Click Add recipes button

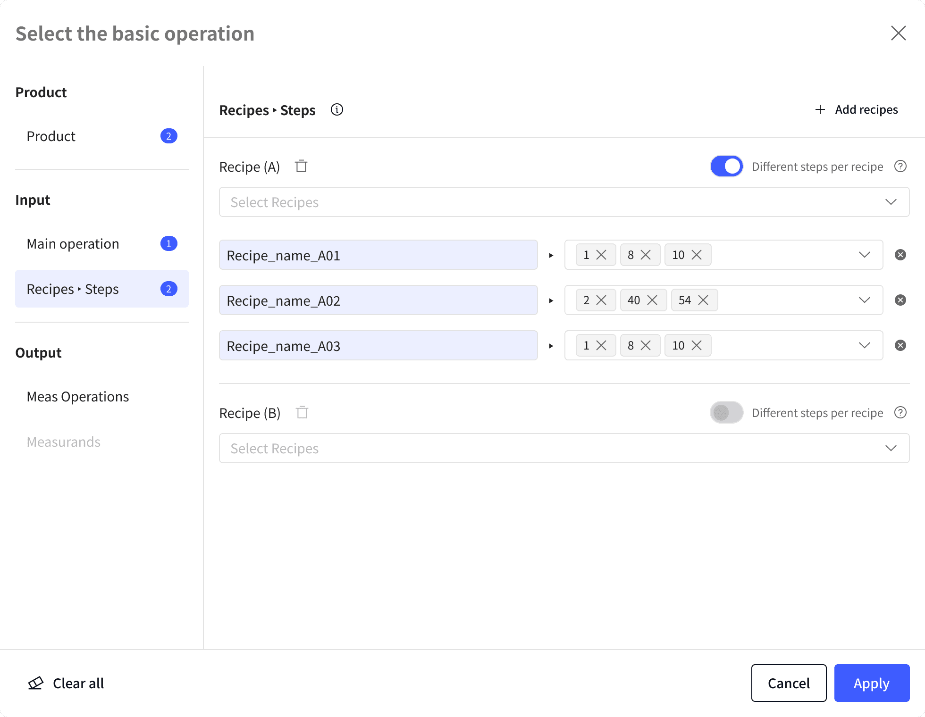click(x=857, y=110)
